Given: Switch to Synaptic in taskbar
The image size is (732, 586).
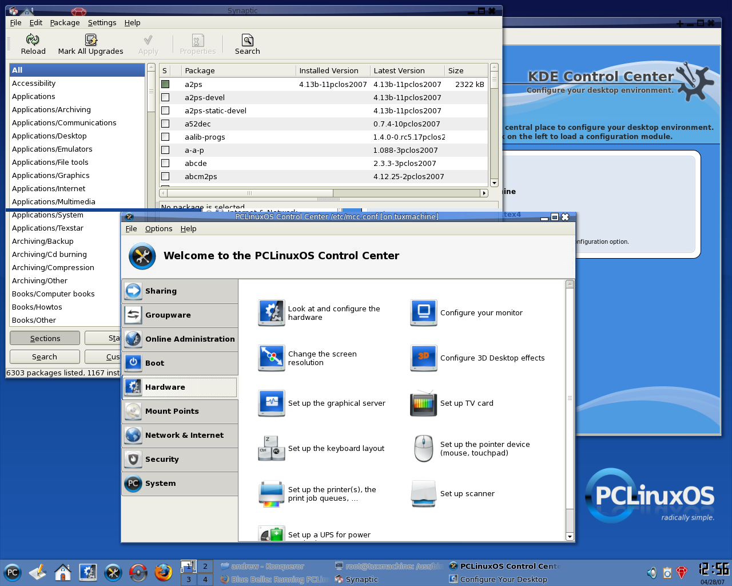Looking at the screenshot, I should coord(388,579).
